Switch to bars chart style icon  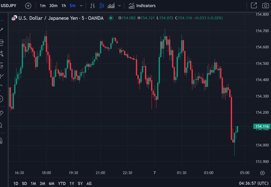(92, 6)
